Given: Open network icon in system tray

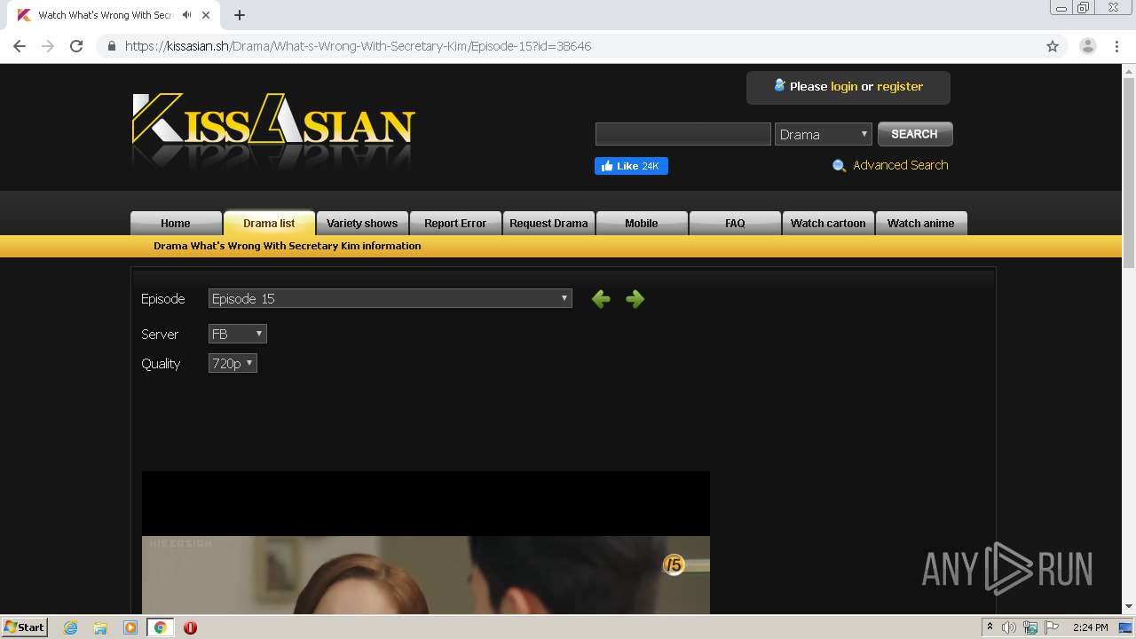Looking at the screenshot, I should 1030,627.
